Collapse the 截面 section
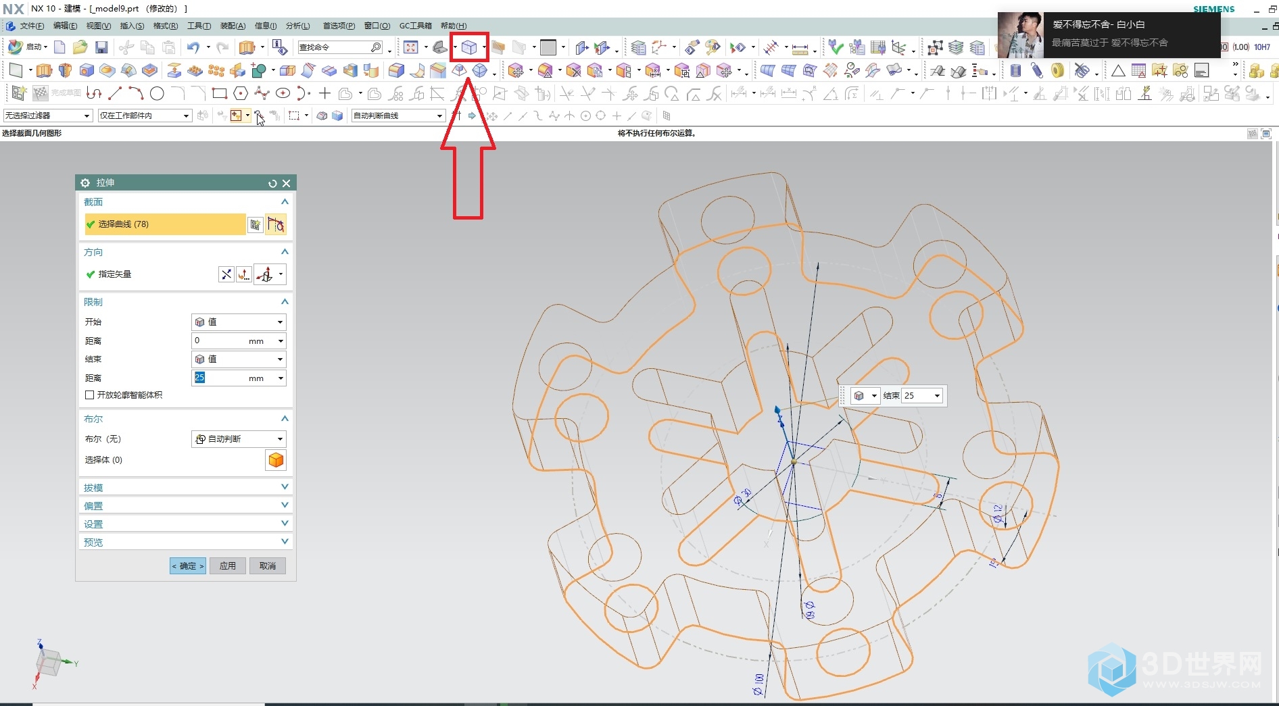 coord(285,202)
